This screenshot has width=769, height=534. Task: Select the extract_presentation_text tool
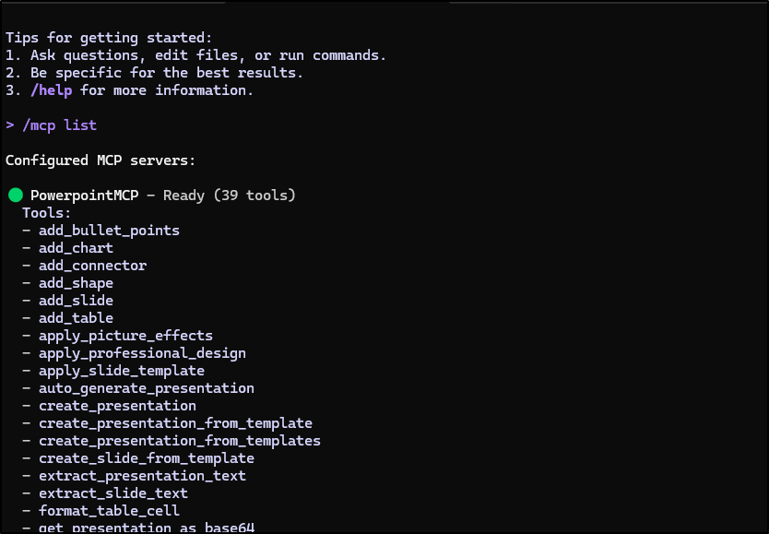pos(142,476)
